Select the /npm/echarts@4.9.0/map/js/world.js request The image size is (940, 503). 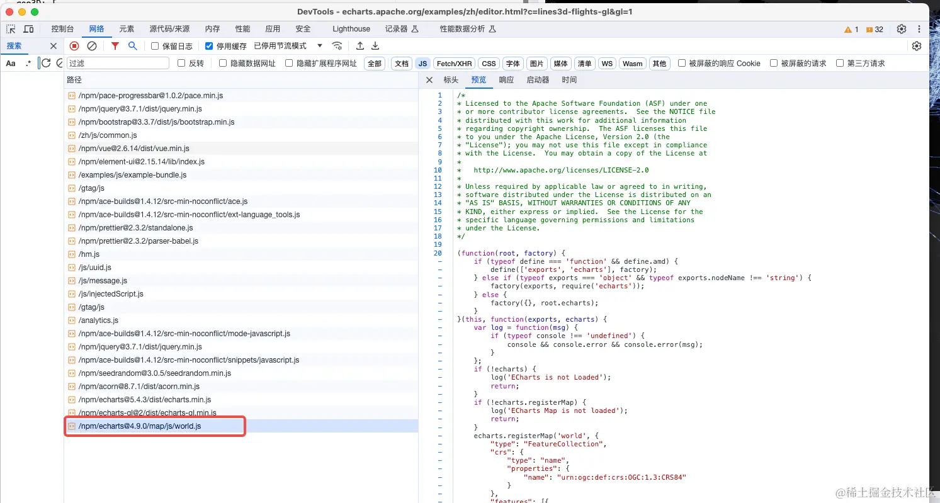tap(241, 426)
